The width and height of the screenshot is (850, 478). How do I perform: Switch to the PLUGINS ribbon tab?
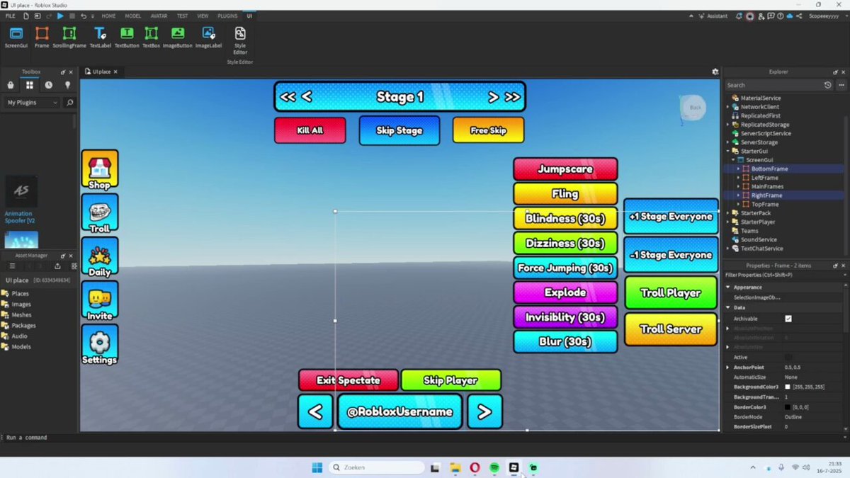click(x=227, y=16)
